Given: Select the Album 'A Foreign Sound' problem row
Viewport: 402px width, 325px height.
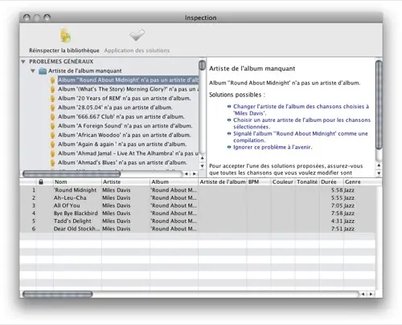Looking at the screenshot, I should pos(125,126).
